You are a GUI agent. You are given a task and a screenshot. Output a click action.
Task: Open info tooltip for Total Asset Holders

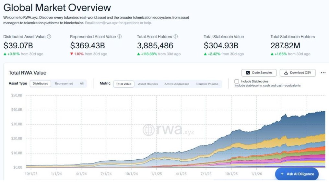point(176,37)
